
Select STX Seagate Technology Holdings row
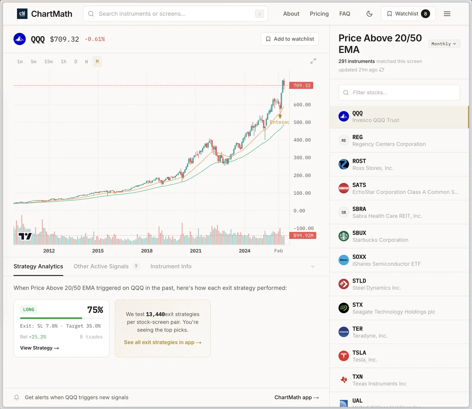[399, 308]
